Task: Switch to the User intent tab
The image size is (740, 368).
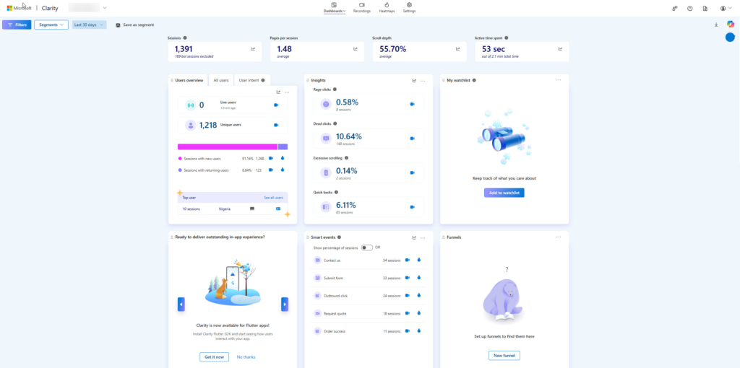Action: point(252,81)
